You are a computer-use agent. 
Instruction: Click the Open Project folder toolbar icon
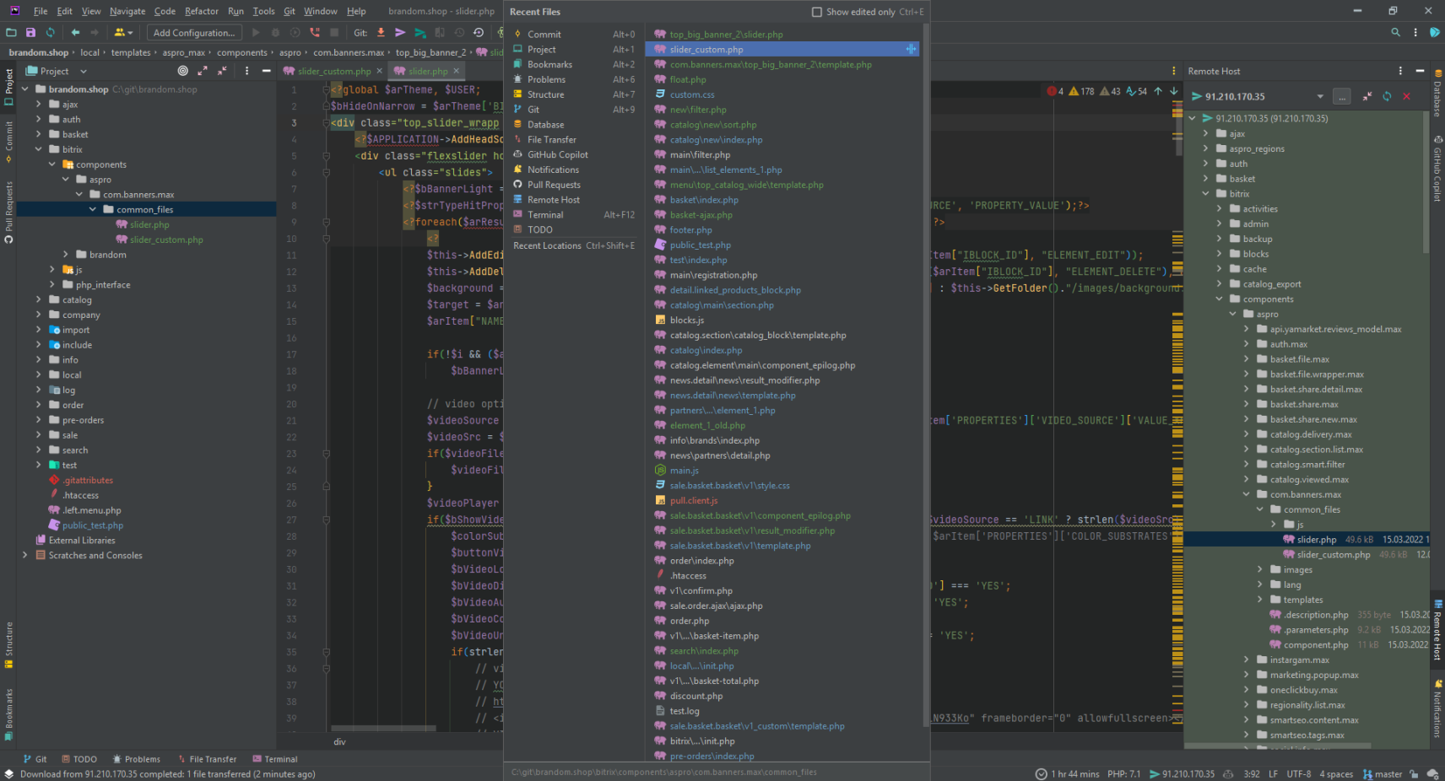coord(11,32)
